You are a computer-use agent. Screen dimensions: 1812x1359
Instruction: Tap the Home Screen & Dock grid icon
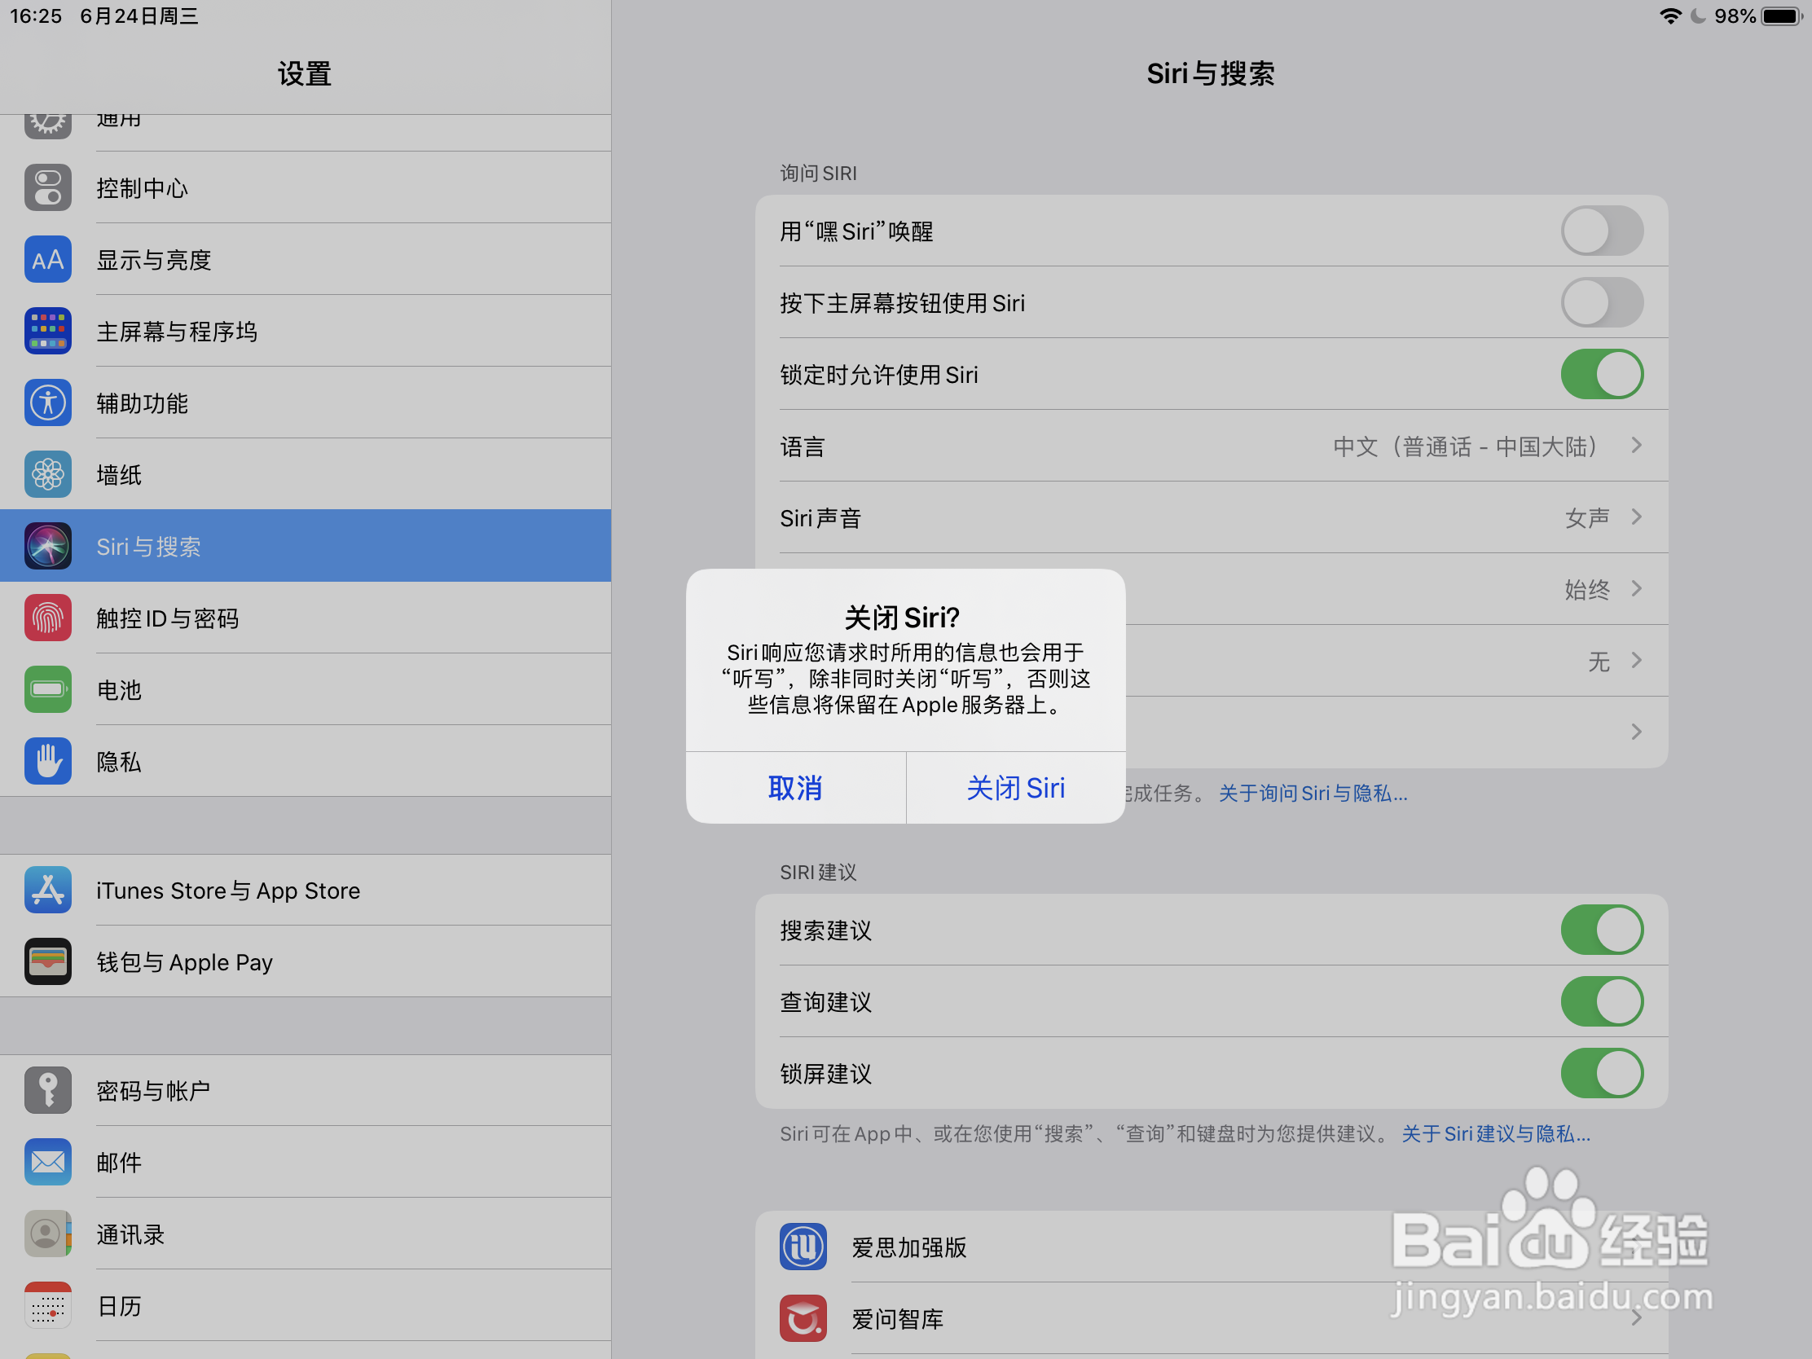pyautogui.click(x=47, y=331)
